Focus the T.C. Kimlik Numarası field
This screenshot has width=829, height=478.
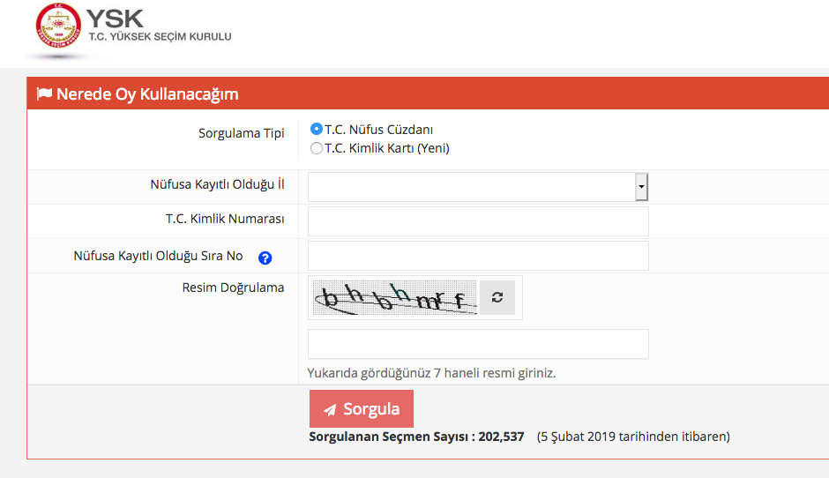[478, 221]
